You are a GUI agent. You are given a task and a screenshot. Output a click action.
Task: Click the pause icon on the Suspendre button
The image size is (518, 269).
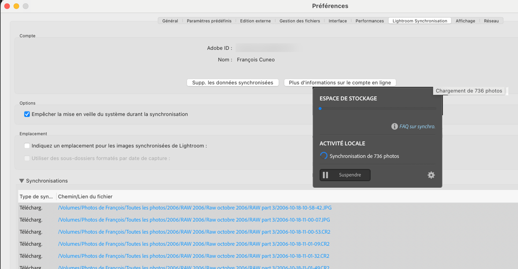[326, 175]
